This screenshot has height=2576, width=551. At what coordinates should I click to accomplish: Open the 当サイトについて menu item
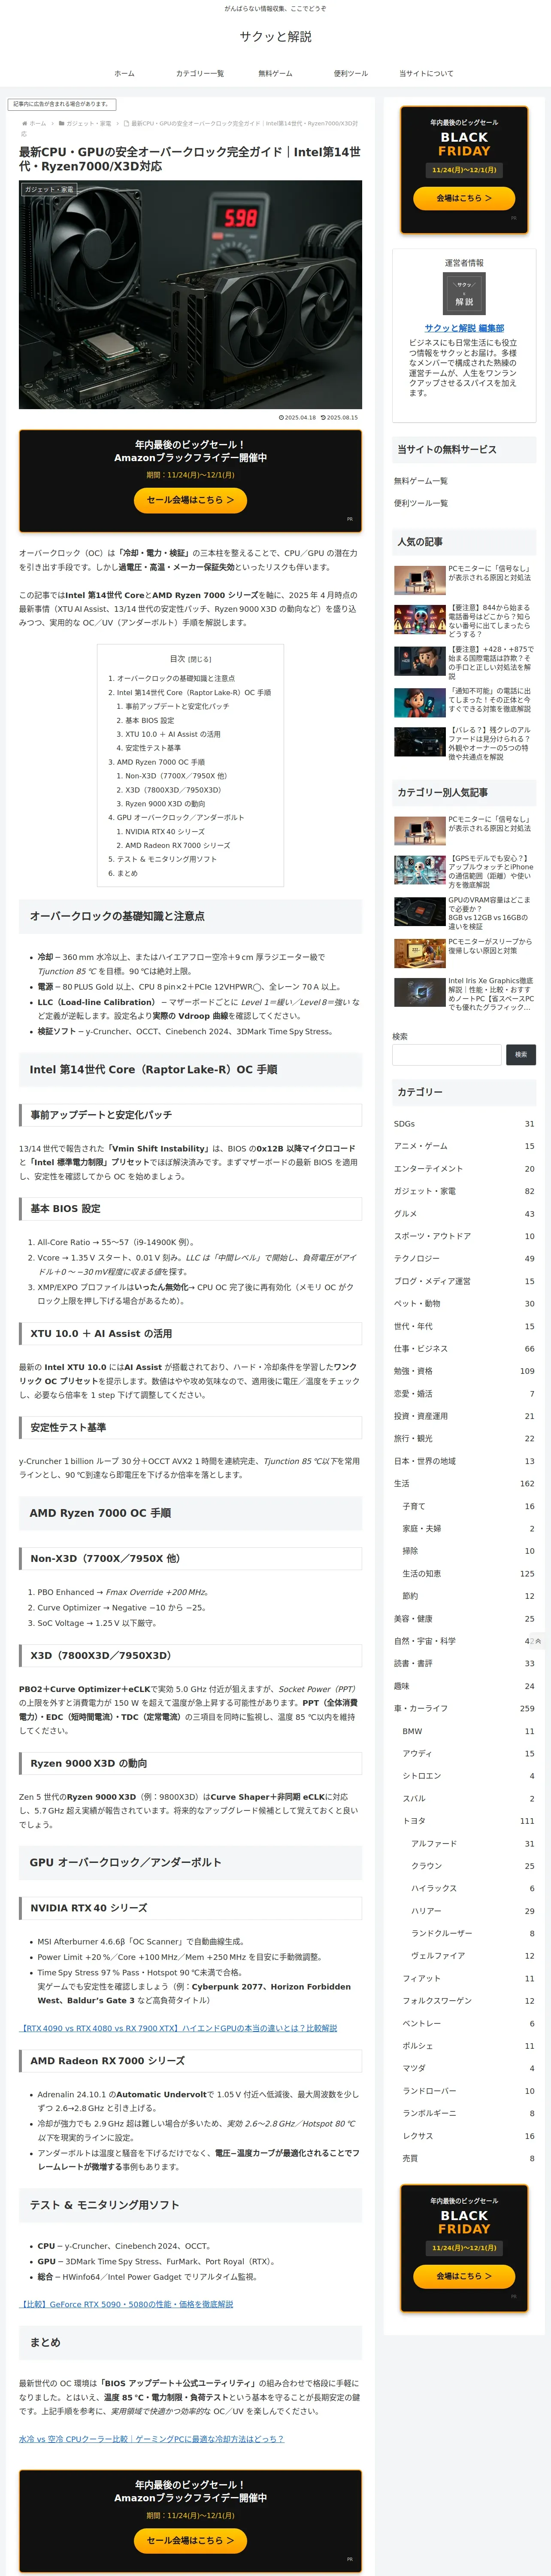point(426,73)
